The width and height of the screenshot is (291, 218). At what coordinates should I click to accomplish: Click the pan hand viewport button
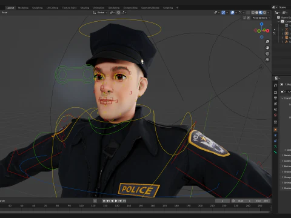pyautogui.click(x=267, y=48)
